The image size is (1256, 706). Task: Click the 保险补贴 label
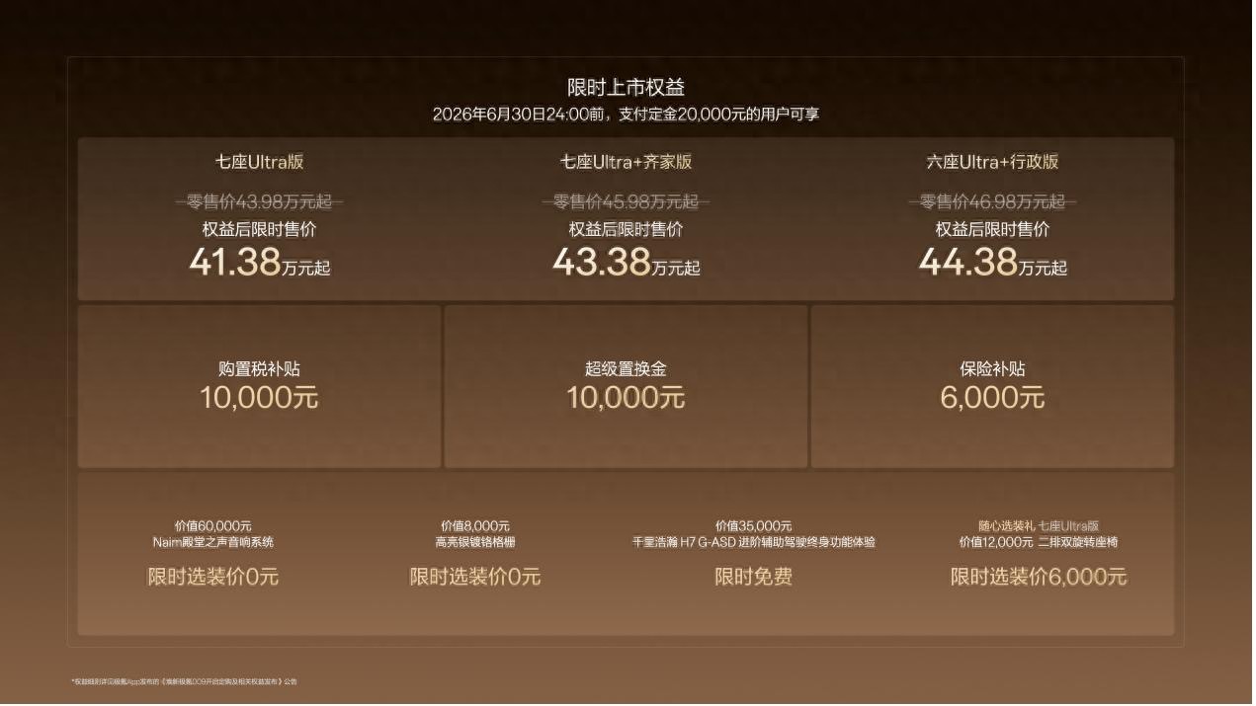(992, 369)
